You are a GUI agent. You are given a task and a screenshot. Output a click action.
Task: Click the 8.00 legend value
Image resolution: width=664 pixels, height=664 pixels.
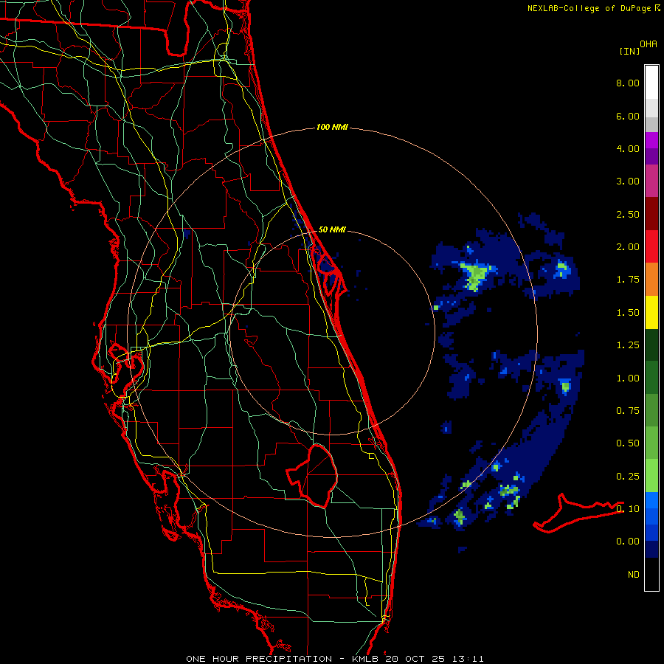(628, 83)
